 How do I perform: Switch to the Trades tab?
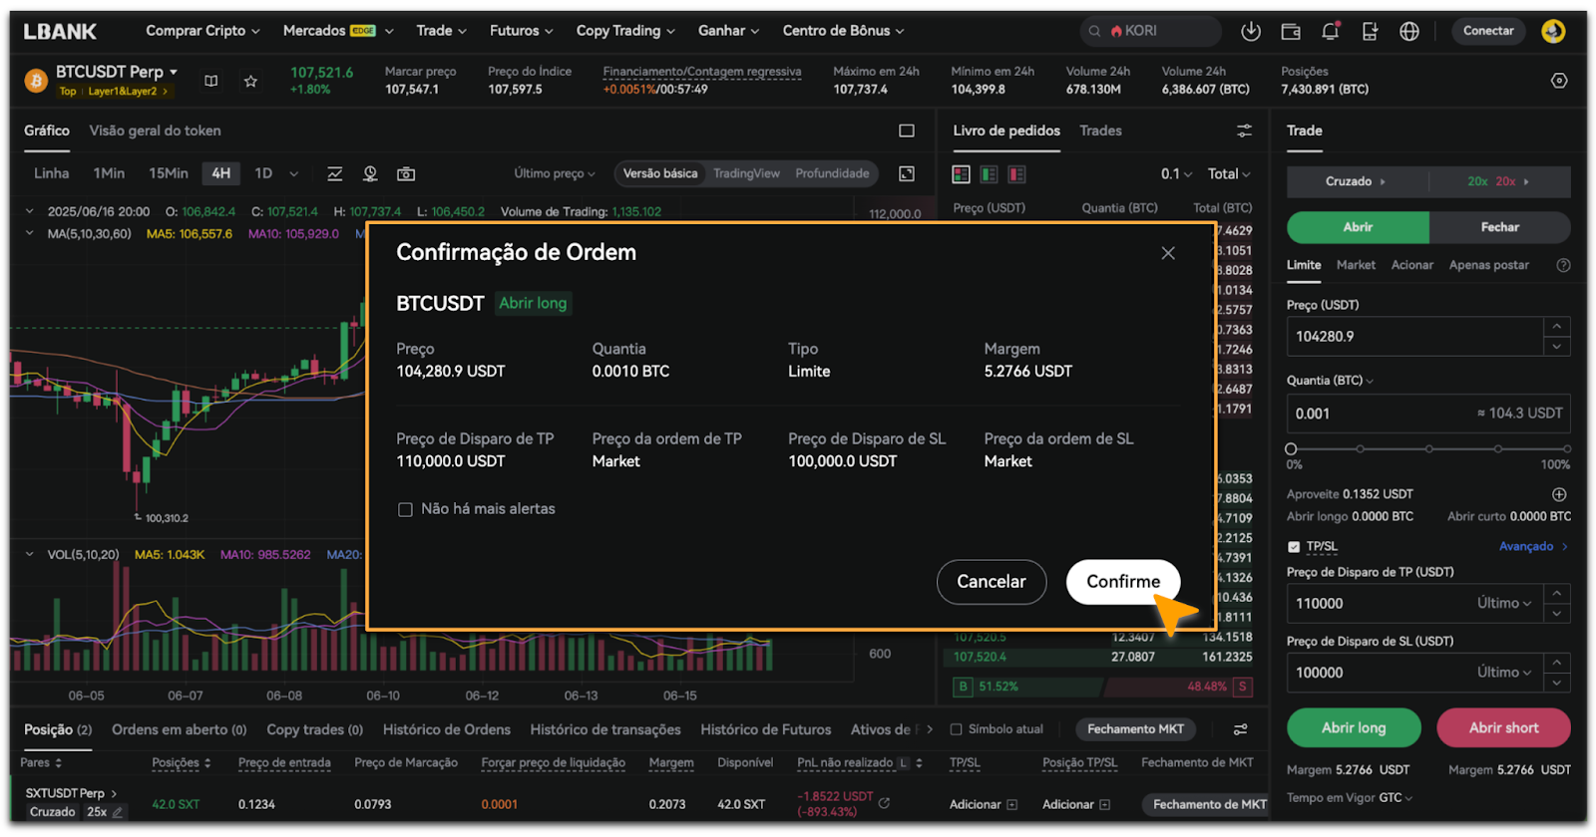1100,131
